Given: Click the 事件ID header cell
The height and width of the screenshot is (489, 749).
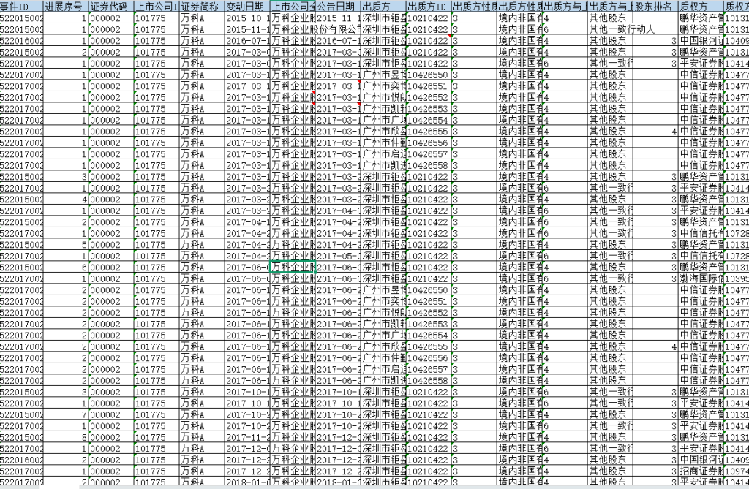Looking at the screenshot, I should coord(20,6).
